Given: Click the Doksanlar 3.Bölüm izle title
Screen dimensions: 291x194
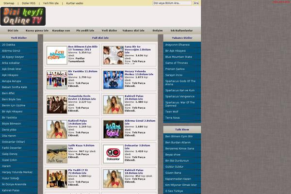Looking at the screenshot, I should point(137,147).
